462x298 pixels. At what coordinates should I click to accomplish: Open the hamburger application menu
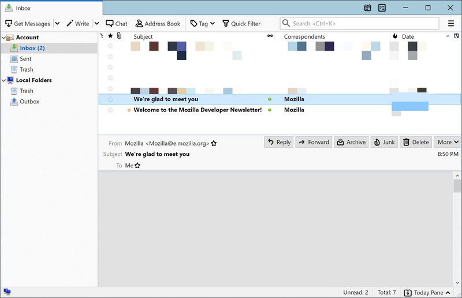click(x=451, y=23)
